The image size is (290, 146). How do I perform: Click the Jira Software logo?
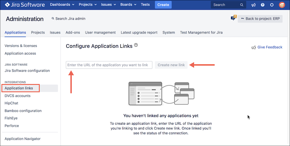tap(25, 5)
